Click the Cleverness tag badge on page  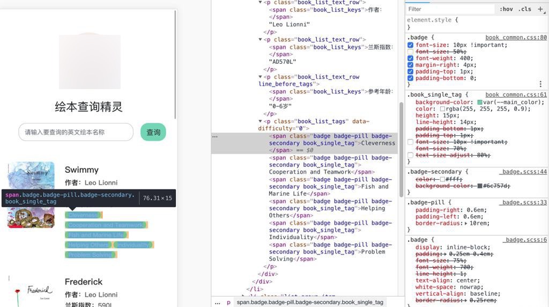point(84,215)
